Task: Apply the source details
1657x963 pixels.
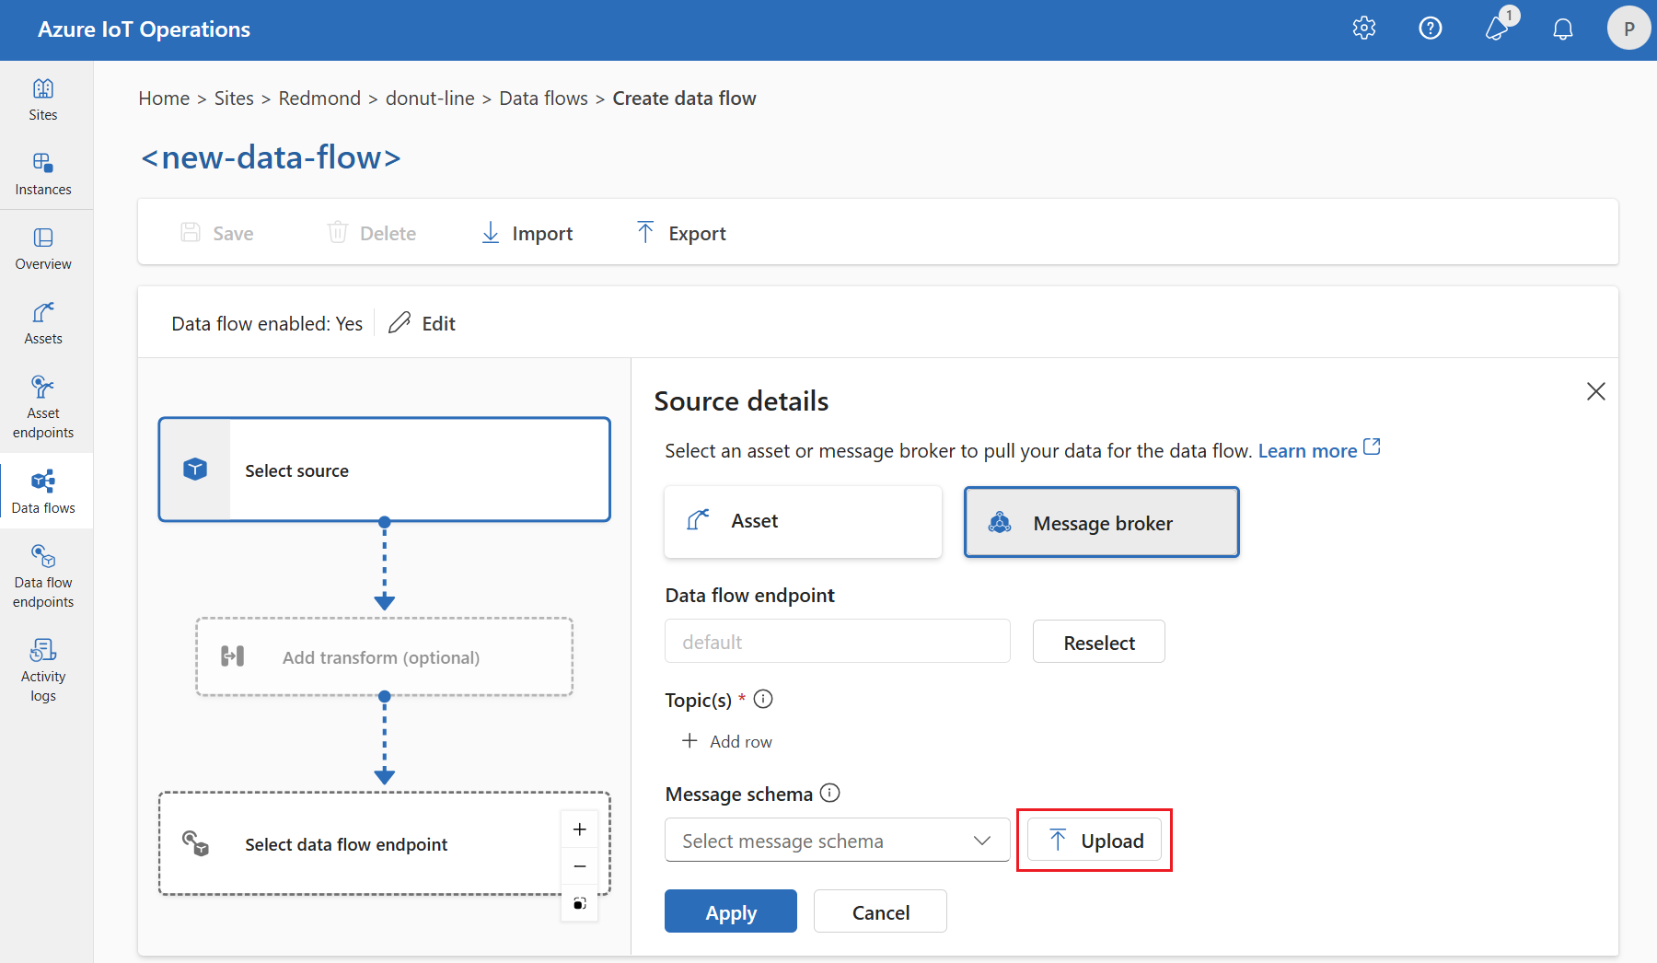Action: pyautogui.click(x=731, y=911)
